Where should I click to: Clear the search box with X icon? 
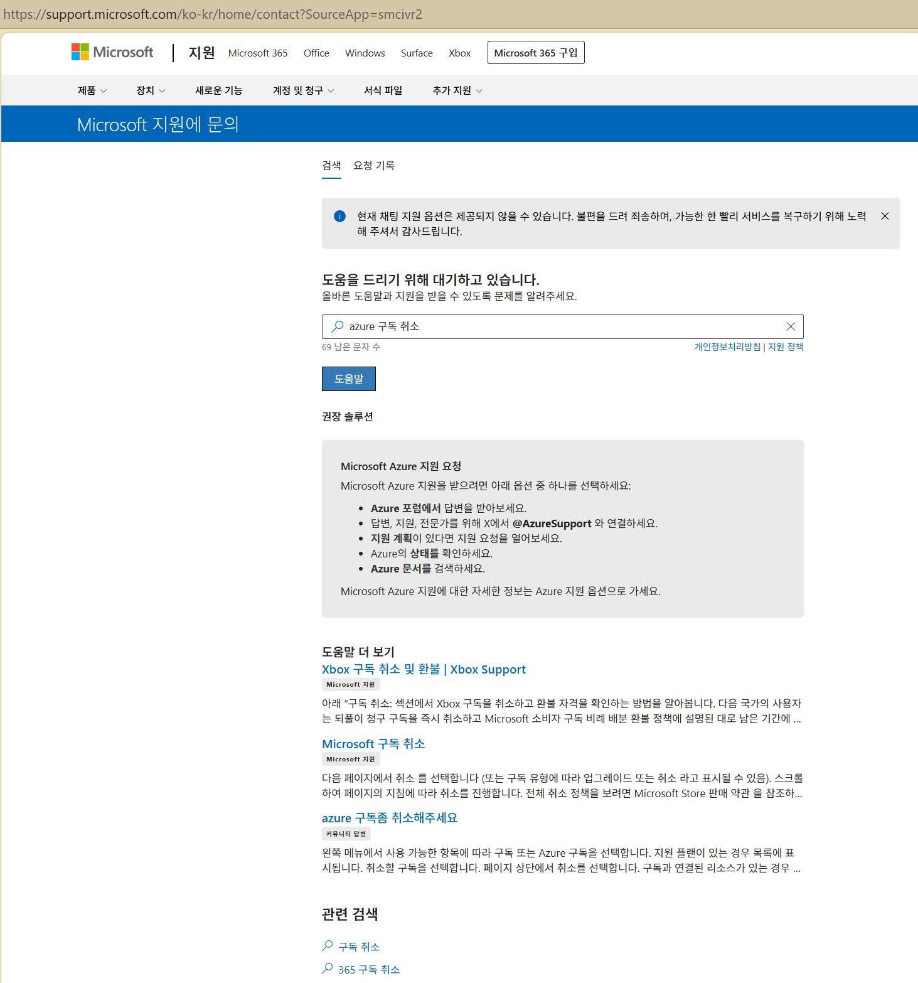[x=791, y=326]
